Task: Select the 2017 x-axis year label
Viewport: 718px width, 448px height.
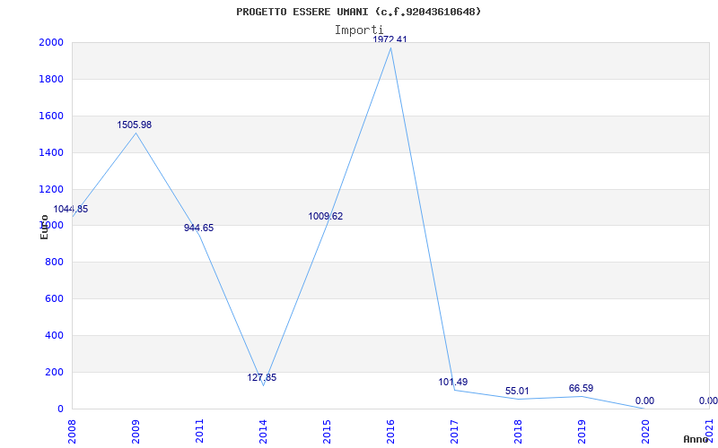Action: [x=454, y=430]
